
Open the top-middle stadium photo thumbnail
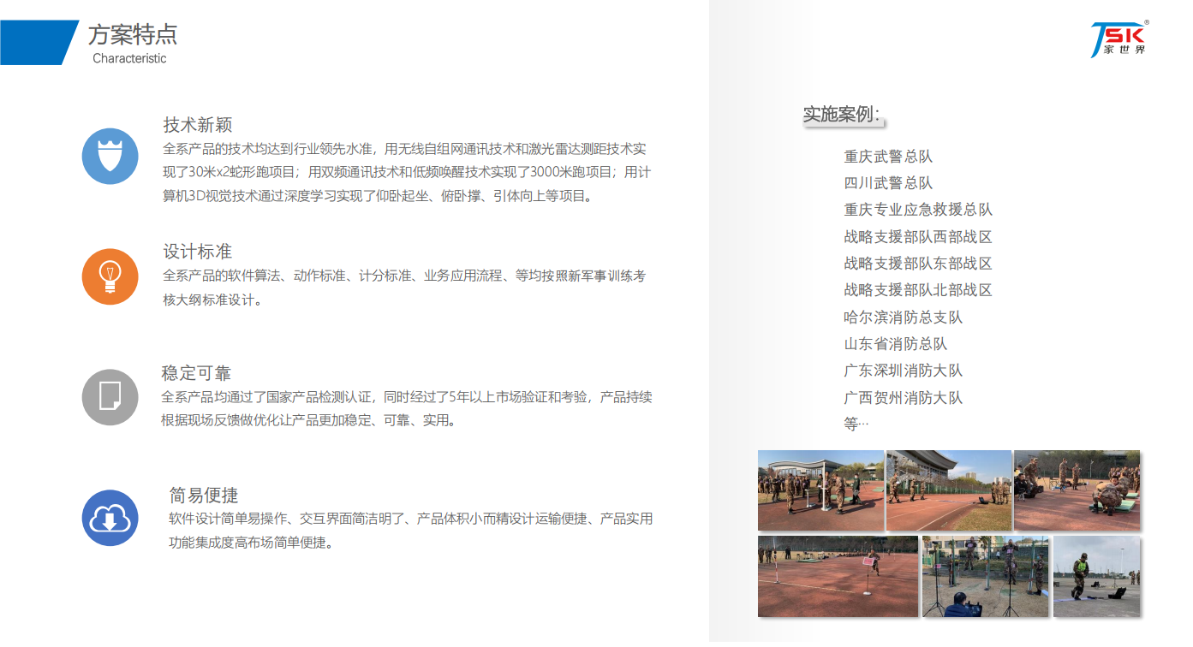[949, 490]
